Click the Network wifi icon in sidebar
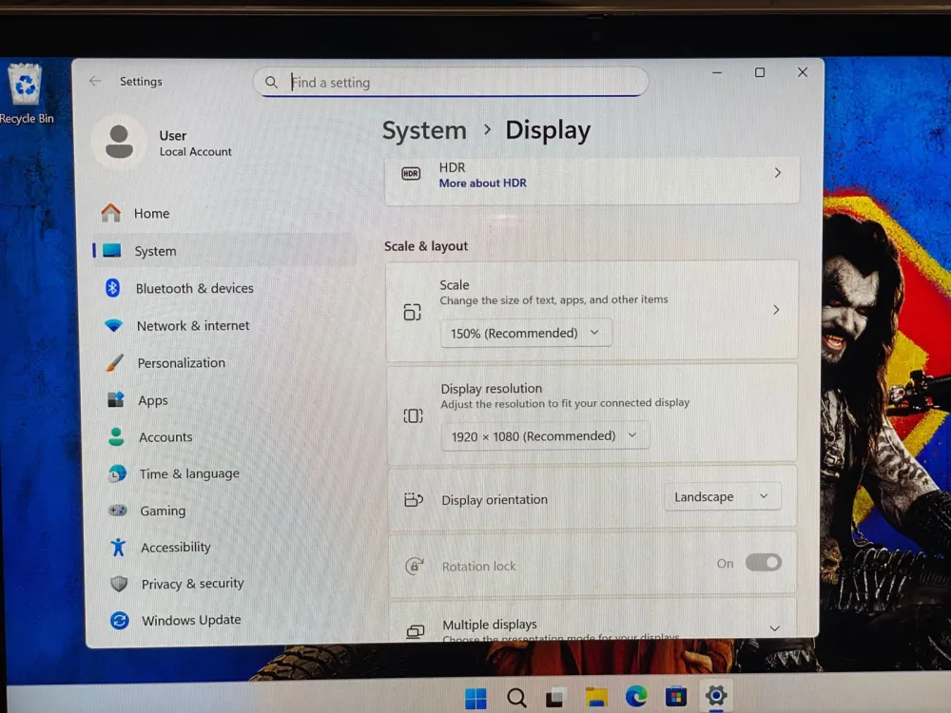951x713 pixels. tap(113, 325)
